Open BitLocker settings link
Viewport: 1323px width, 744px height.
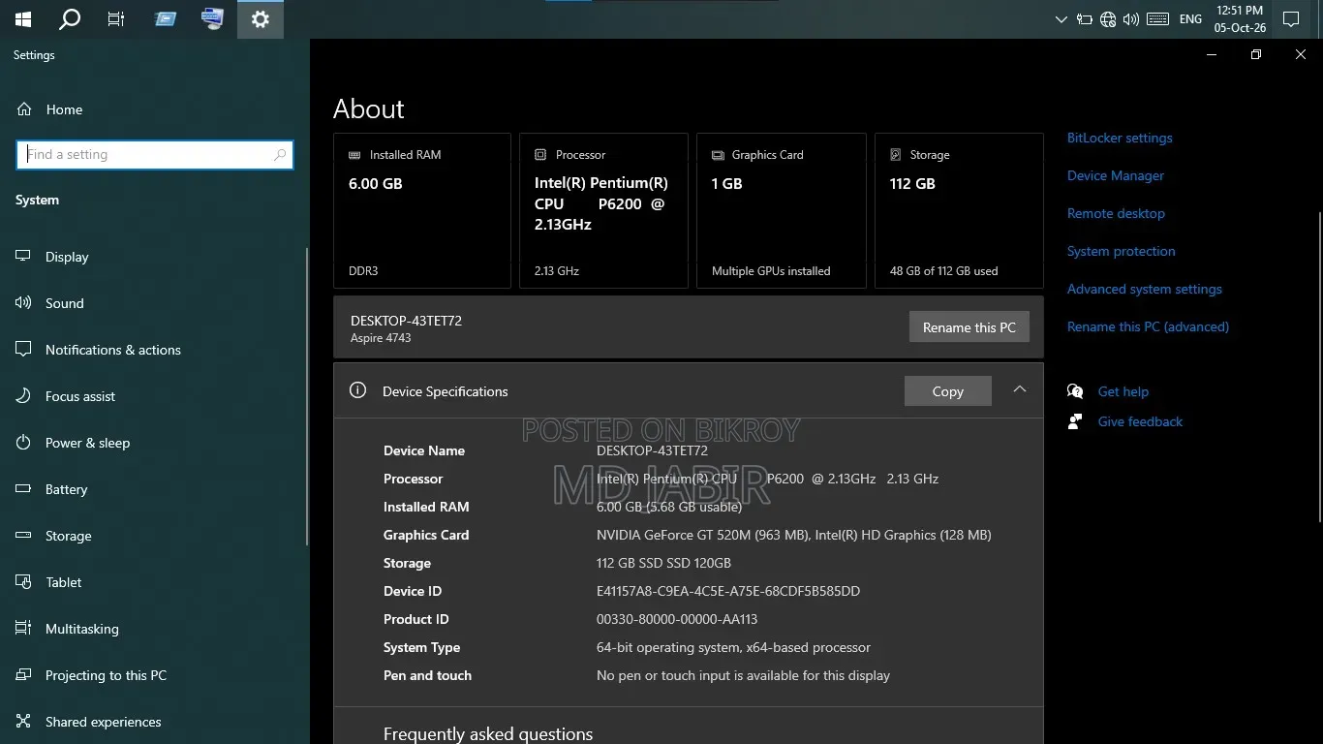coord(1120,138)
